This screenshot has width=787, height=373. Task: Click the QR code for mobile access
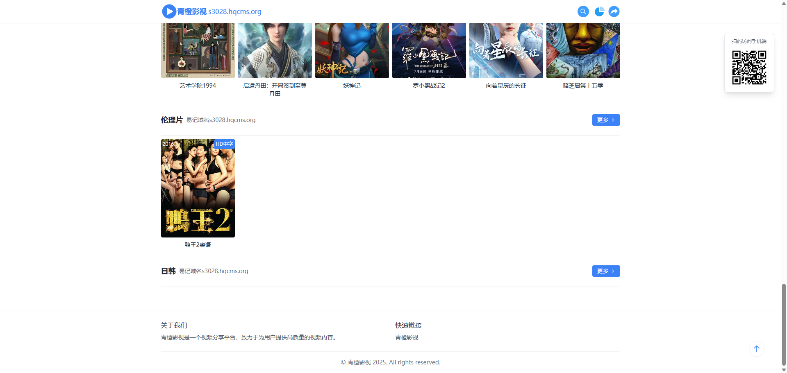click(x=749, y=68)
